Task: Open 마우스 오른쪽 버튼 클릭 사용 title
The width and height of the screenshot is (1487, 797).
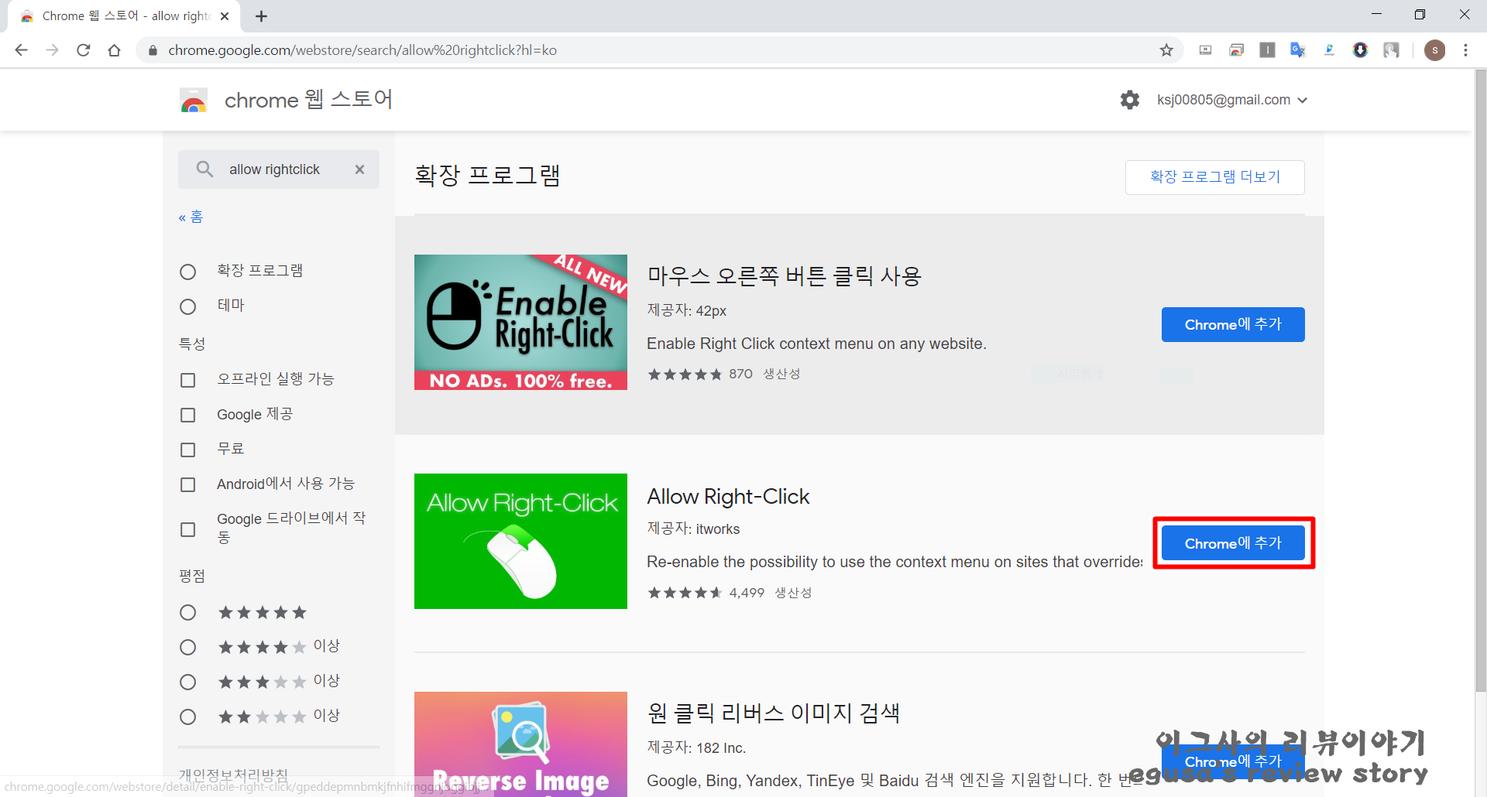Action: [784, 276]
